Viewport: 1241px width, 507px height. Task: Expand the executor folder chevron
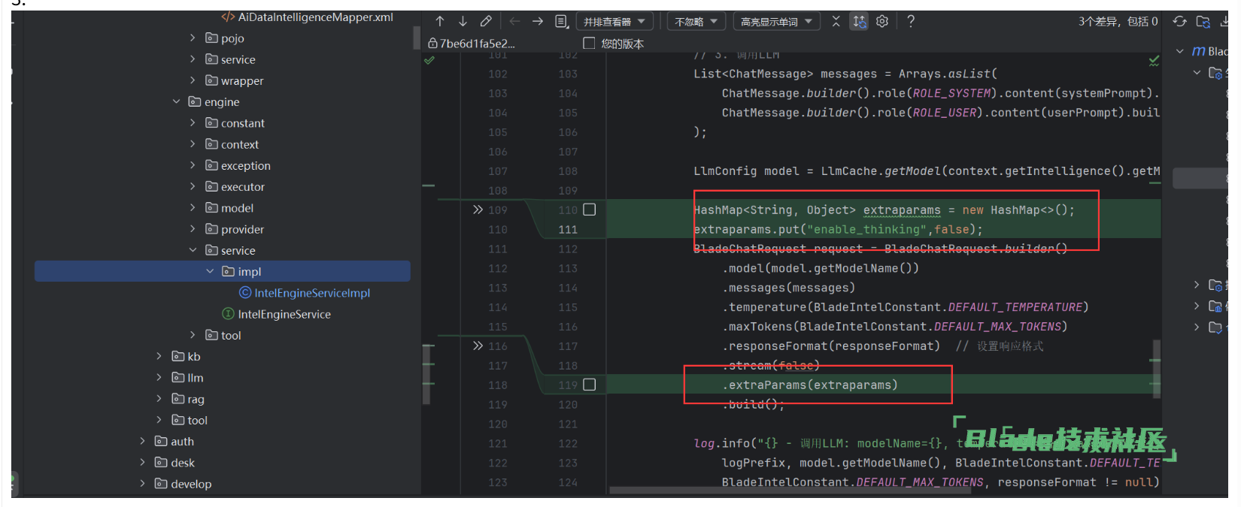pyautogui.click(x=193, y=187)
